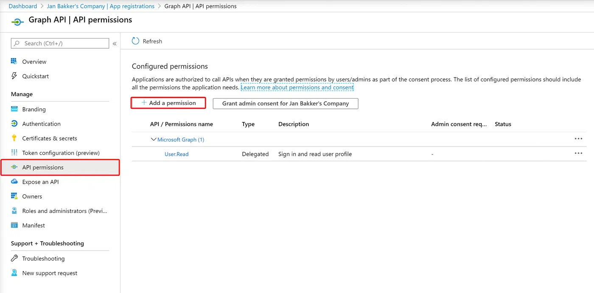
Task: Open Token configuration (preview)
Action: pos(61,153)
